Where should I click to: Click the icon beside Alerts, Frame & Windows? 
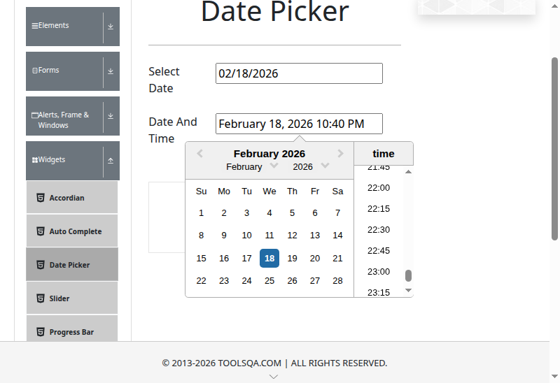click(x=111, y=115)
